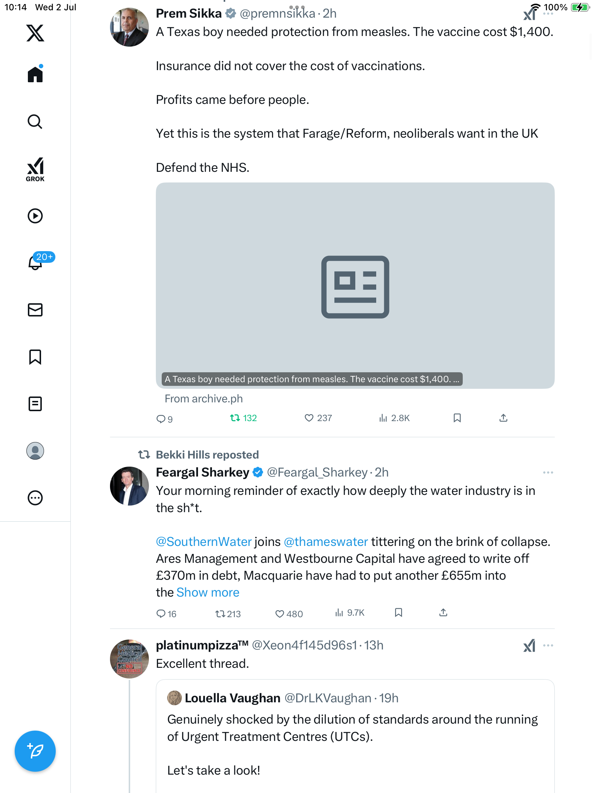Open the @SouthernWater mention link
The height and width of the screenshot is (793, 594).
tap(204, 542)
